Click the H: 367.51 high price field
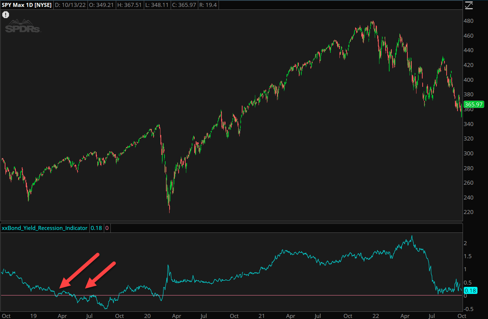The width and height of the screenshot is (488, 319). point(130,5)
